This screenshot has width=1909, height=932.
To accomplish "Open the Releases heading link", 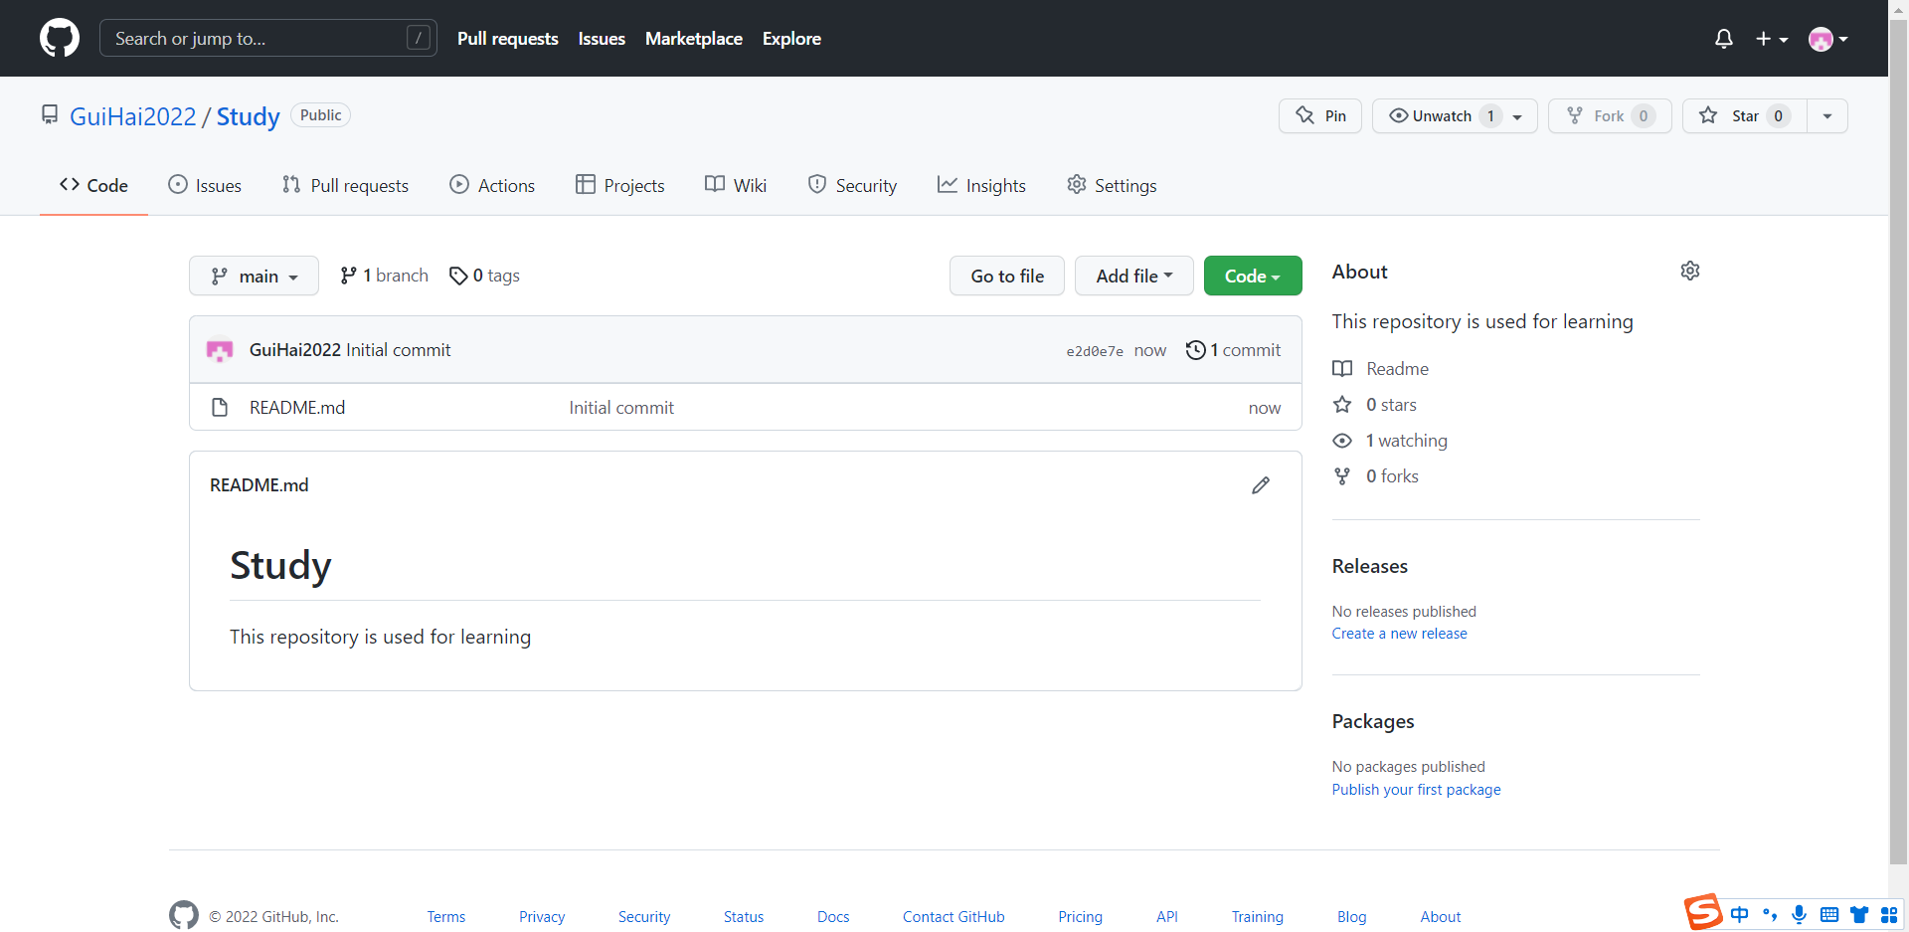I will pyautogui.click(x=1370, y=566).
